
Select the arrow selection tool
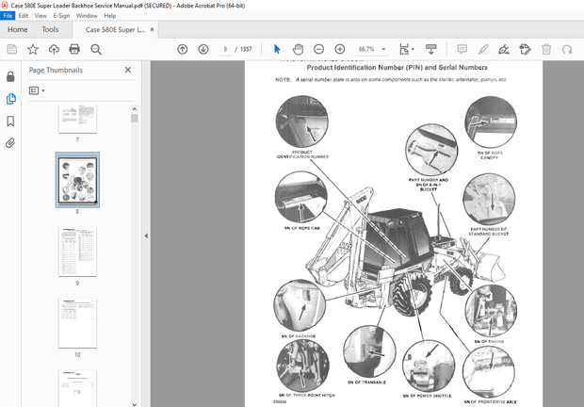[277, 49]
